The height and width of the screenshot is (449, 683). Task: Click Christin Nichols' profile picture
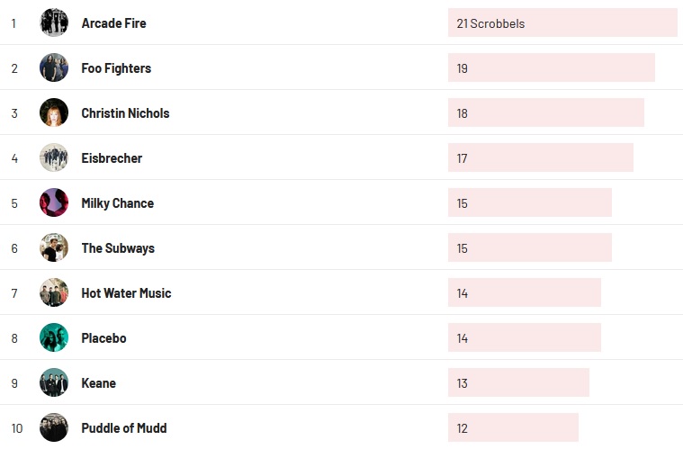point(54,112)
